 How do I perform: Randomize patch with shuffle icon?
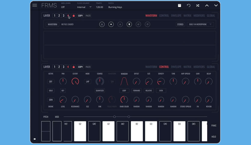click(198, 5)
